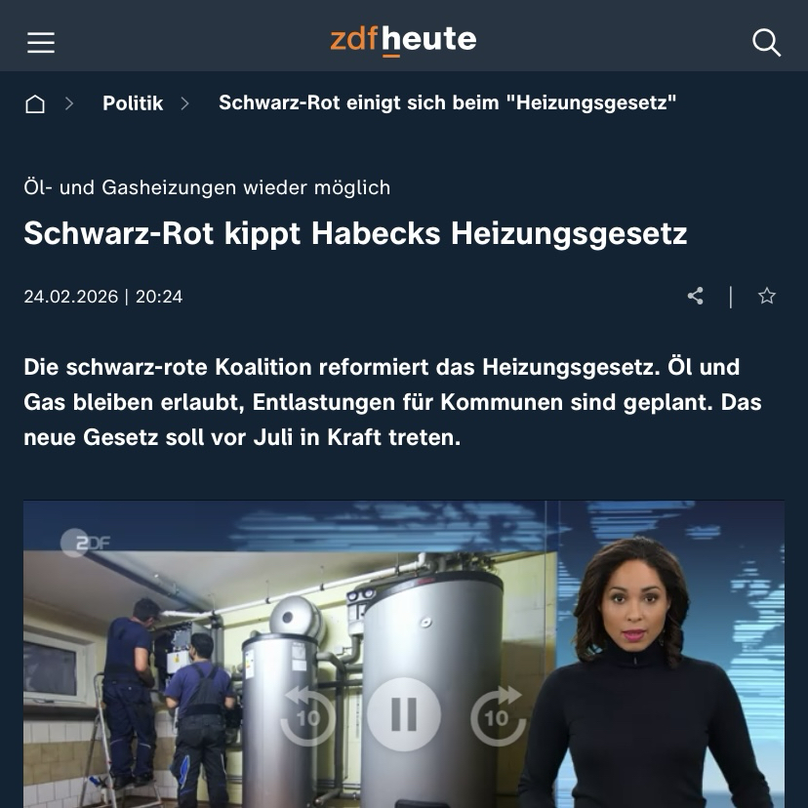Viewport: 808px width, 808px height.
Task: Expand chevron after the home breadcrumb
Action: tap(69, 103)
